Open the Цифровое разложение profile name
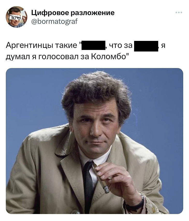 click(x=73, y=13)
